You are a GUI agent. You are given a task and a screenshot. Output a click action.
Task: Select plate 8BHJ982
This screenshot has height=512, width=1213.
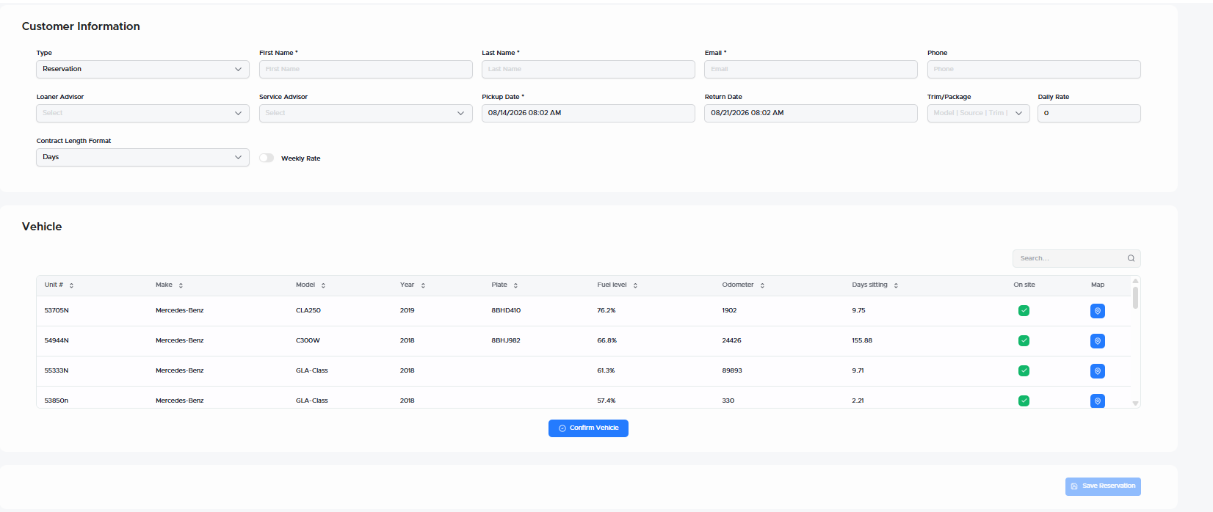506,340
